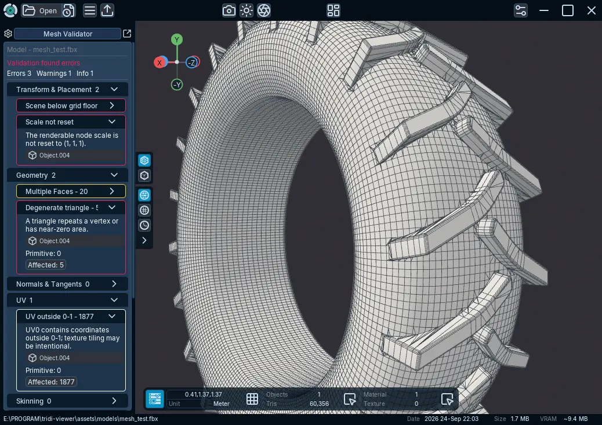The height and width of the screenshot is (425, 602).
Task: Click the export upload icon
Action: click(x=107, y=10)
